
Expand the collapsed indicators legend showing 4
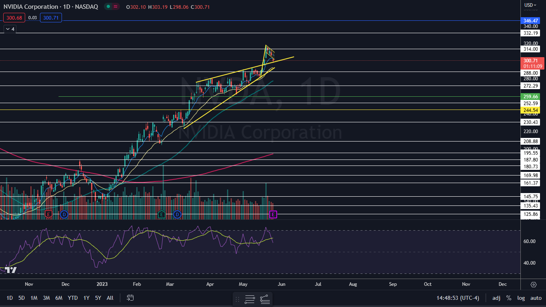tap(10, 29)
